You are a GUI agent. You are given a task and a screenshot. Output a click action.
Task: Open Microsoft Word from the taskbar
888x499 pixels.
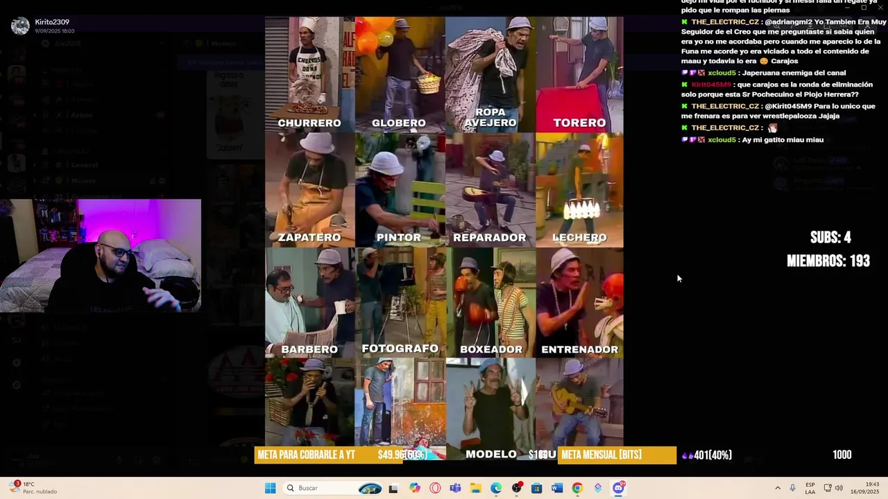557,488
